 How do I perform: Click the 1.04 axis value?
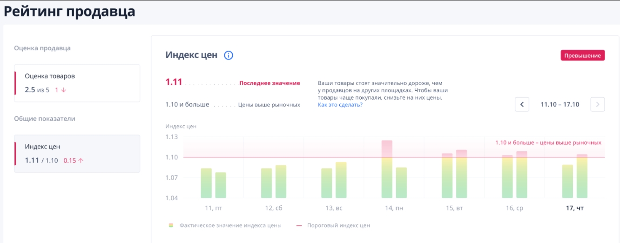coord(172,198)
